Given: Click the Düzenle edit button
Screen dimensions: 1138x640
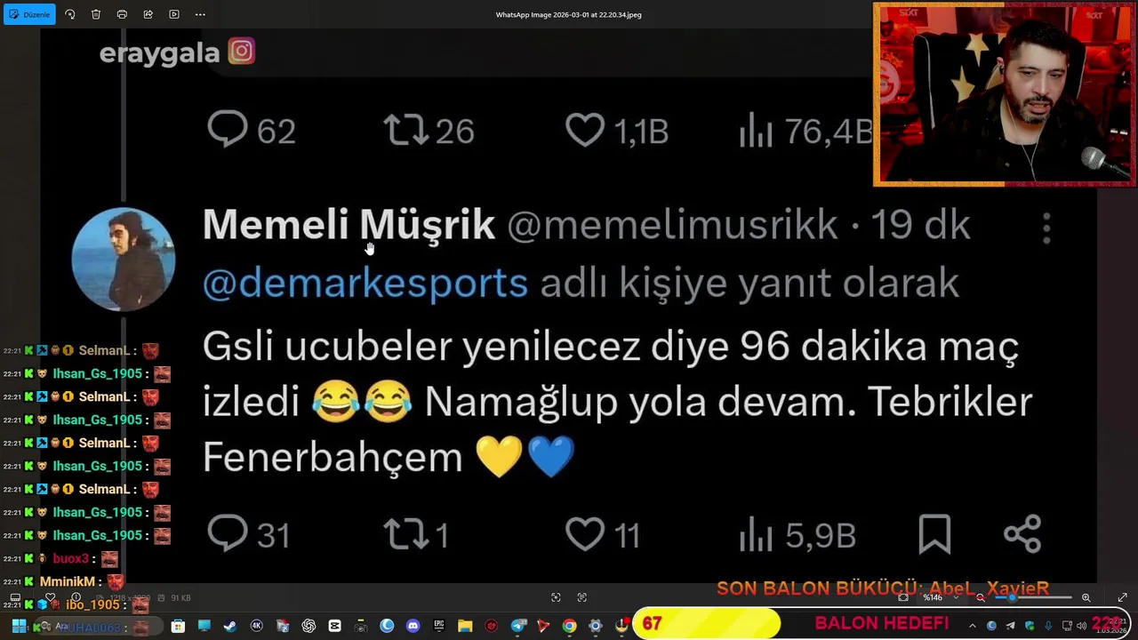Looking at the screenshot, I should (29, 14).
